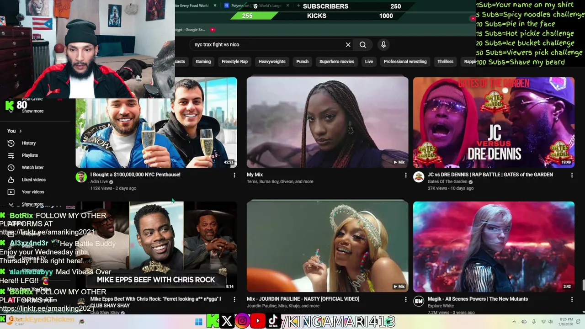The image size is (585, 329).
Task: Open 'I Bought a $100,000,000 NYC Penthouse!' title
Action: click(x=135, y=175)
